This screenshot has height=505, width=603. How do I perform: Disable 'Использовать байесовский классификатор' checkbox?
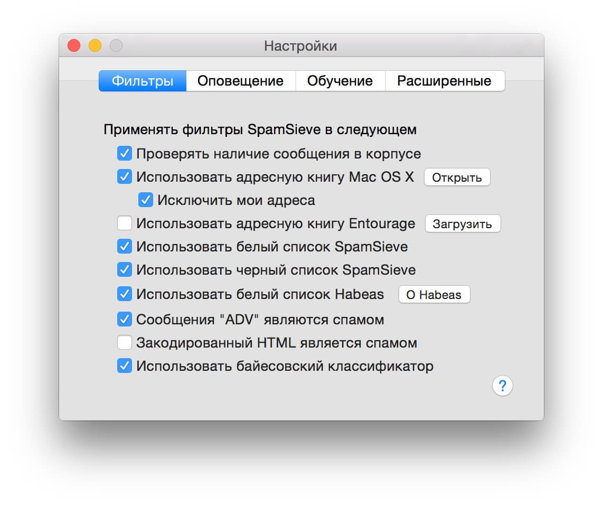click(124, 366)
